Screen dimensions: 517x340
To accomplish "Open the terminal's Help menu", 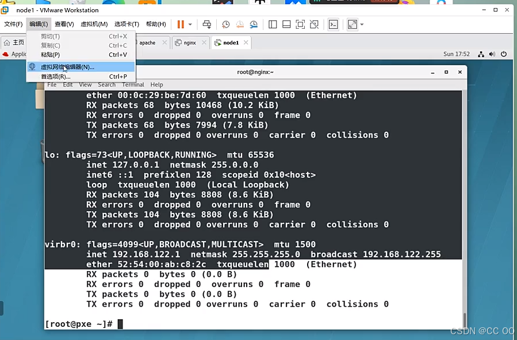I will point(156,85).
